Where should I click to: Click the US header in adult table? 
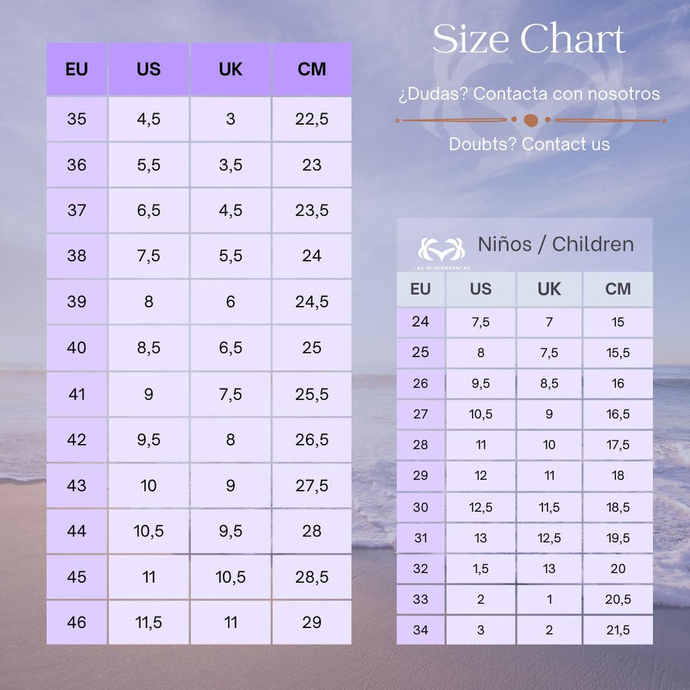tap(149, 69)
